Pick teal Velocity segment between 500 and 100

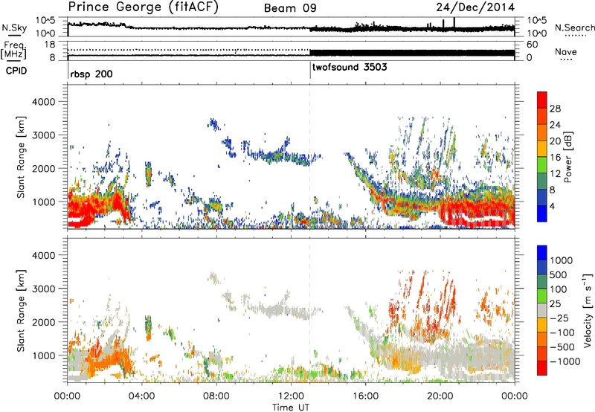[542, 282]
